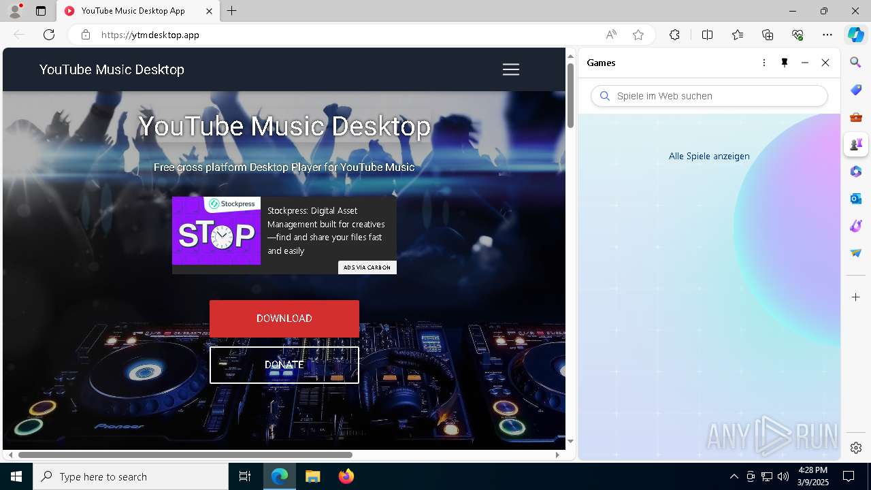The width and height of the screenshot is (871, 490).
Task: Toggle Split screen view
Action: tap(707, 35)
